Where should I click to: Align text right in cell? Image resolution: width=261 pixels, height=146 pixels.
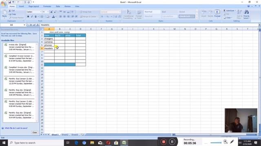click(x=68, y=17)
